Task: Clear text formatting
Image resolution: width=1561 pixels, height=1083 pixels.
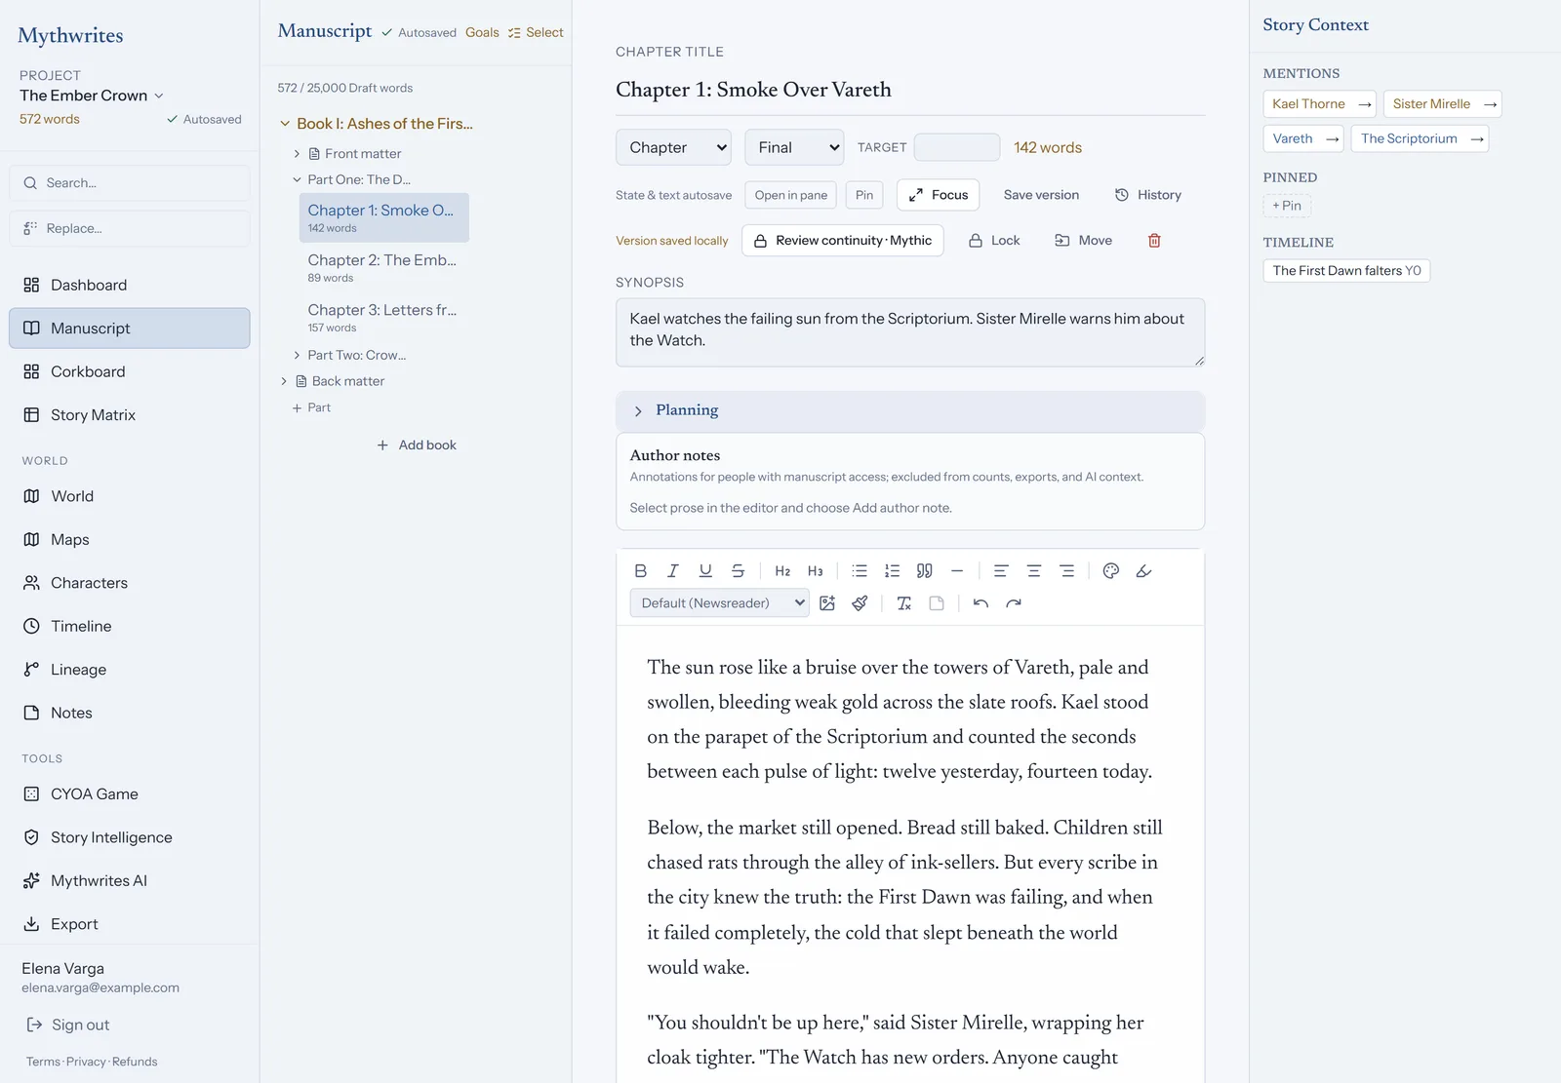Action: point(904,603)
